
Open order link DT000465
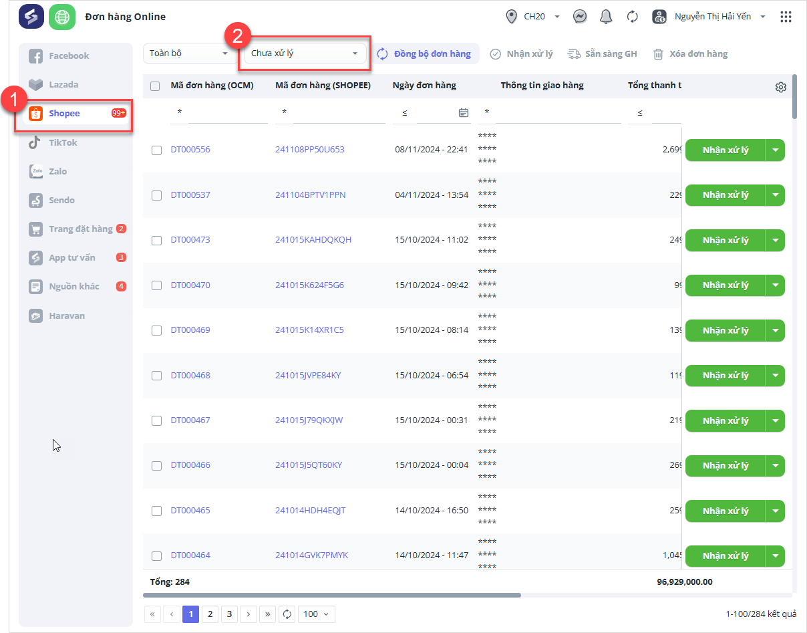pyautogui.click(x=190, y=511)
